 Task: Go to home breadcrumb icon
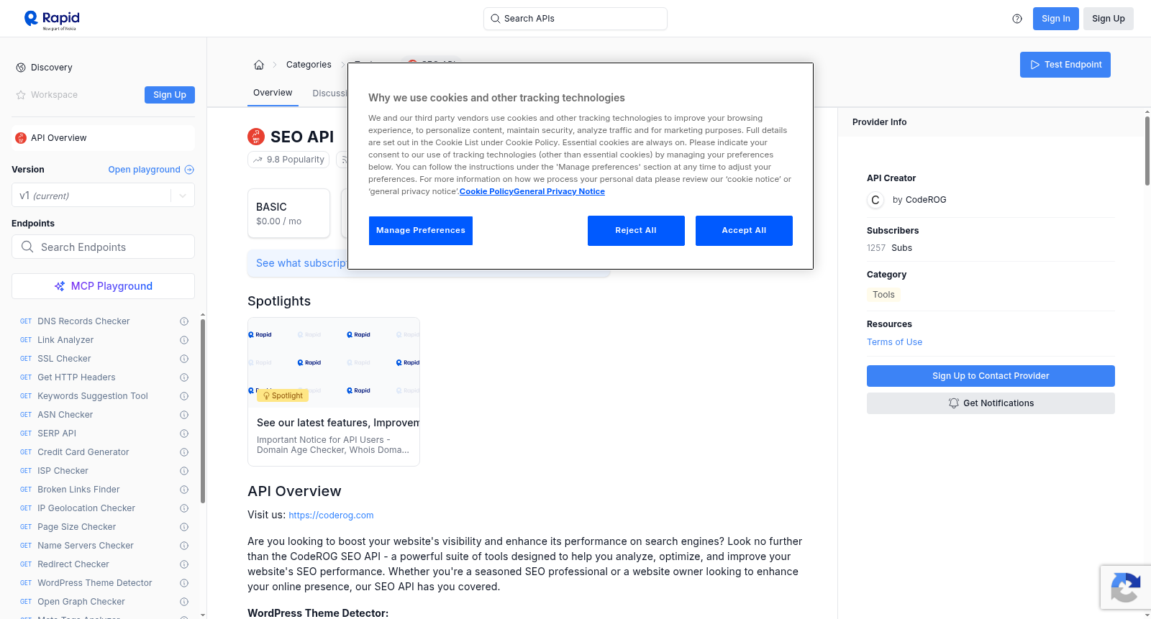tap(259, 65)
